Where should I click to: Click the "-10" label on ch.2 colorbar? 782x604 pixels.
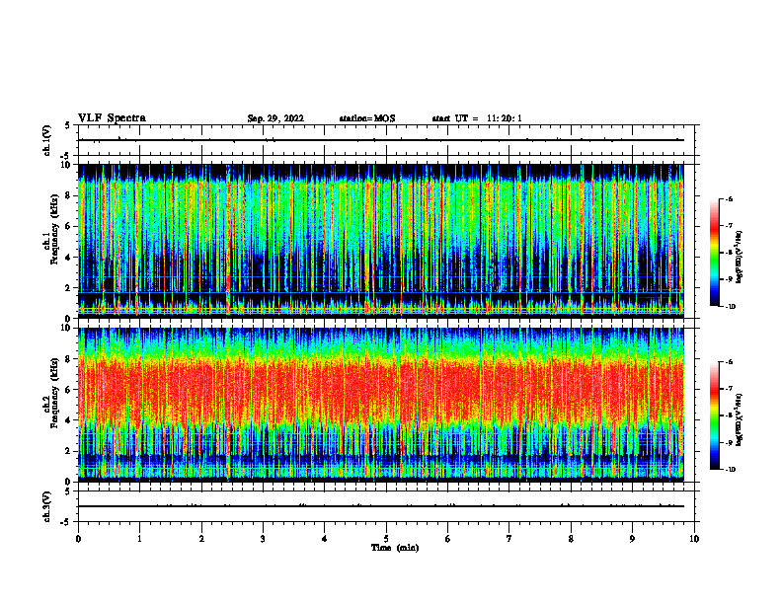730,470
